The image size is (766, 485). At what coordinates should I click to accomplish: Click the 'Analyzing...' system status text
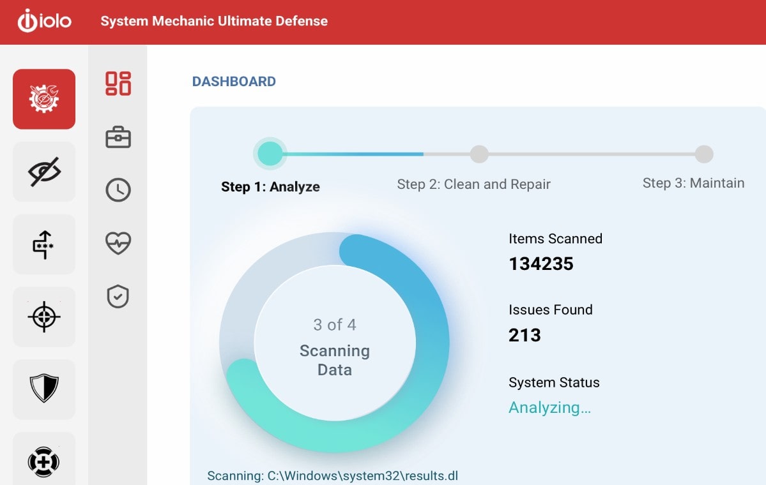click(x=549, y=407)
